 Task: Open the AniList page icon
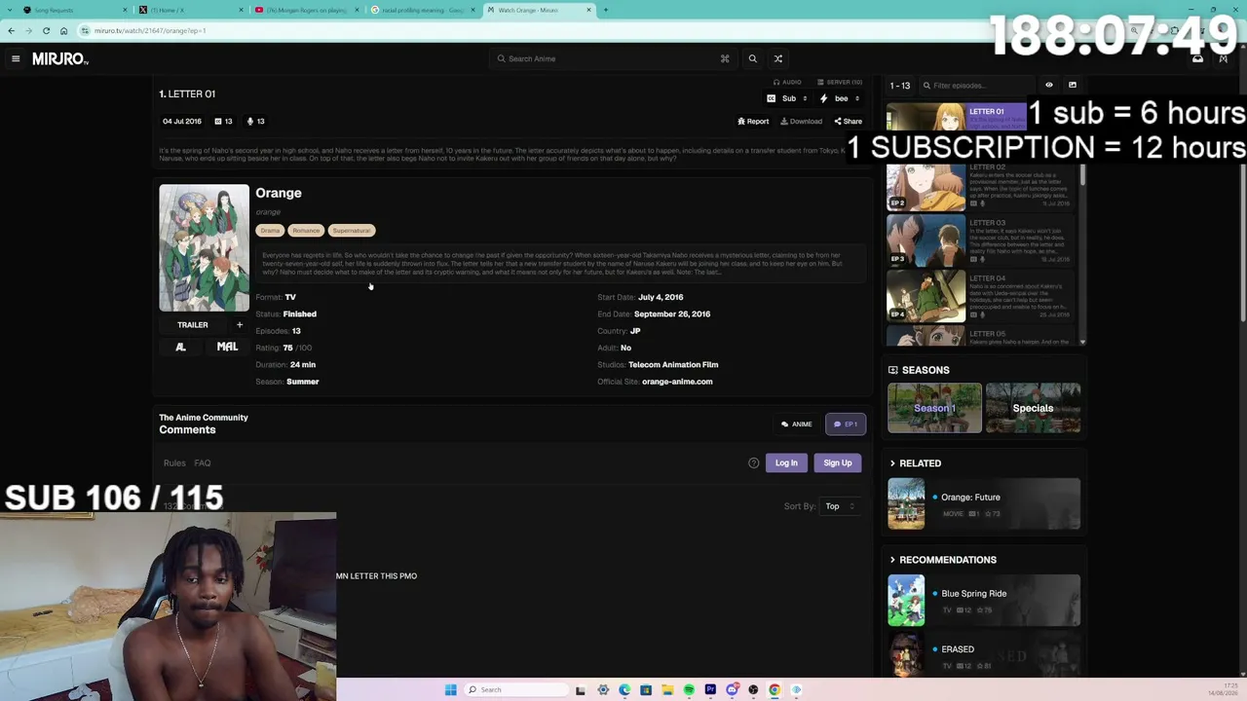180,348
